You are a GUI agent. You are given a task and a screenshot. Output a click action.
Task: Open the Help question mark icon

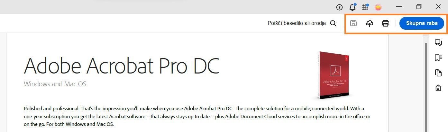tap(339, 7)
